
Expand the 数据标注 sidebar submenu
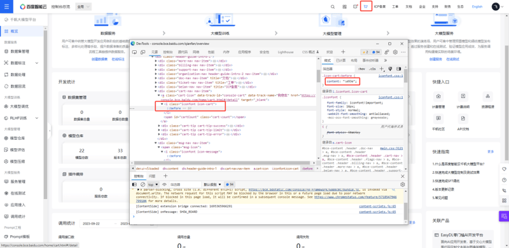pos(37,63)
